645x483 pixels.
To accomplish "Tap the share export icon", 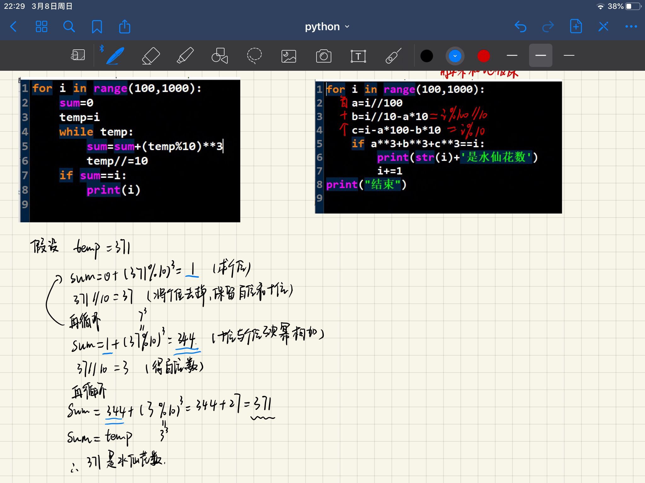I will pyautogui.click(x=124, y=26).
